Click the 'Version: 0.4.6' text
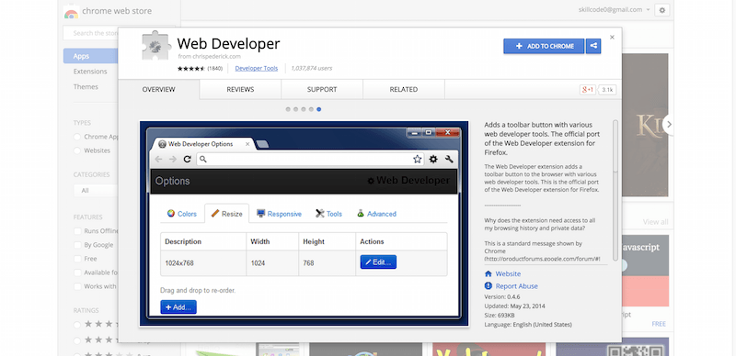The width and height of the screenshot is (736, 356). [501, 297]
